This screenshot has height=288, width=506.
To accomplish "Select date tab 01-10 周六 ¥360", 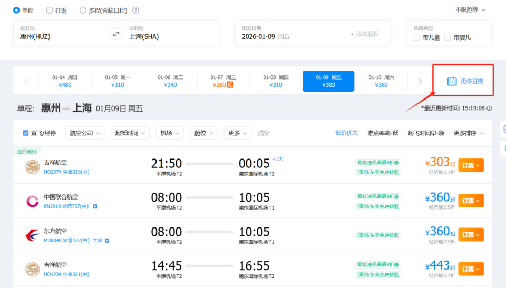I will [x=382, y=81].
